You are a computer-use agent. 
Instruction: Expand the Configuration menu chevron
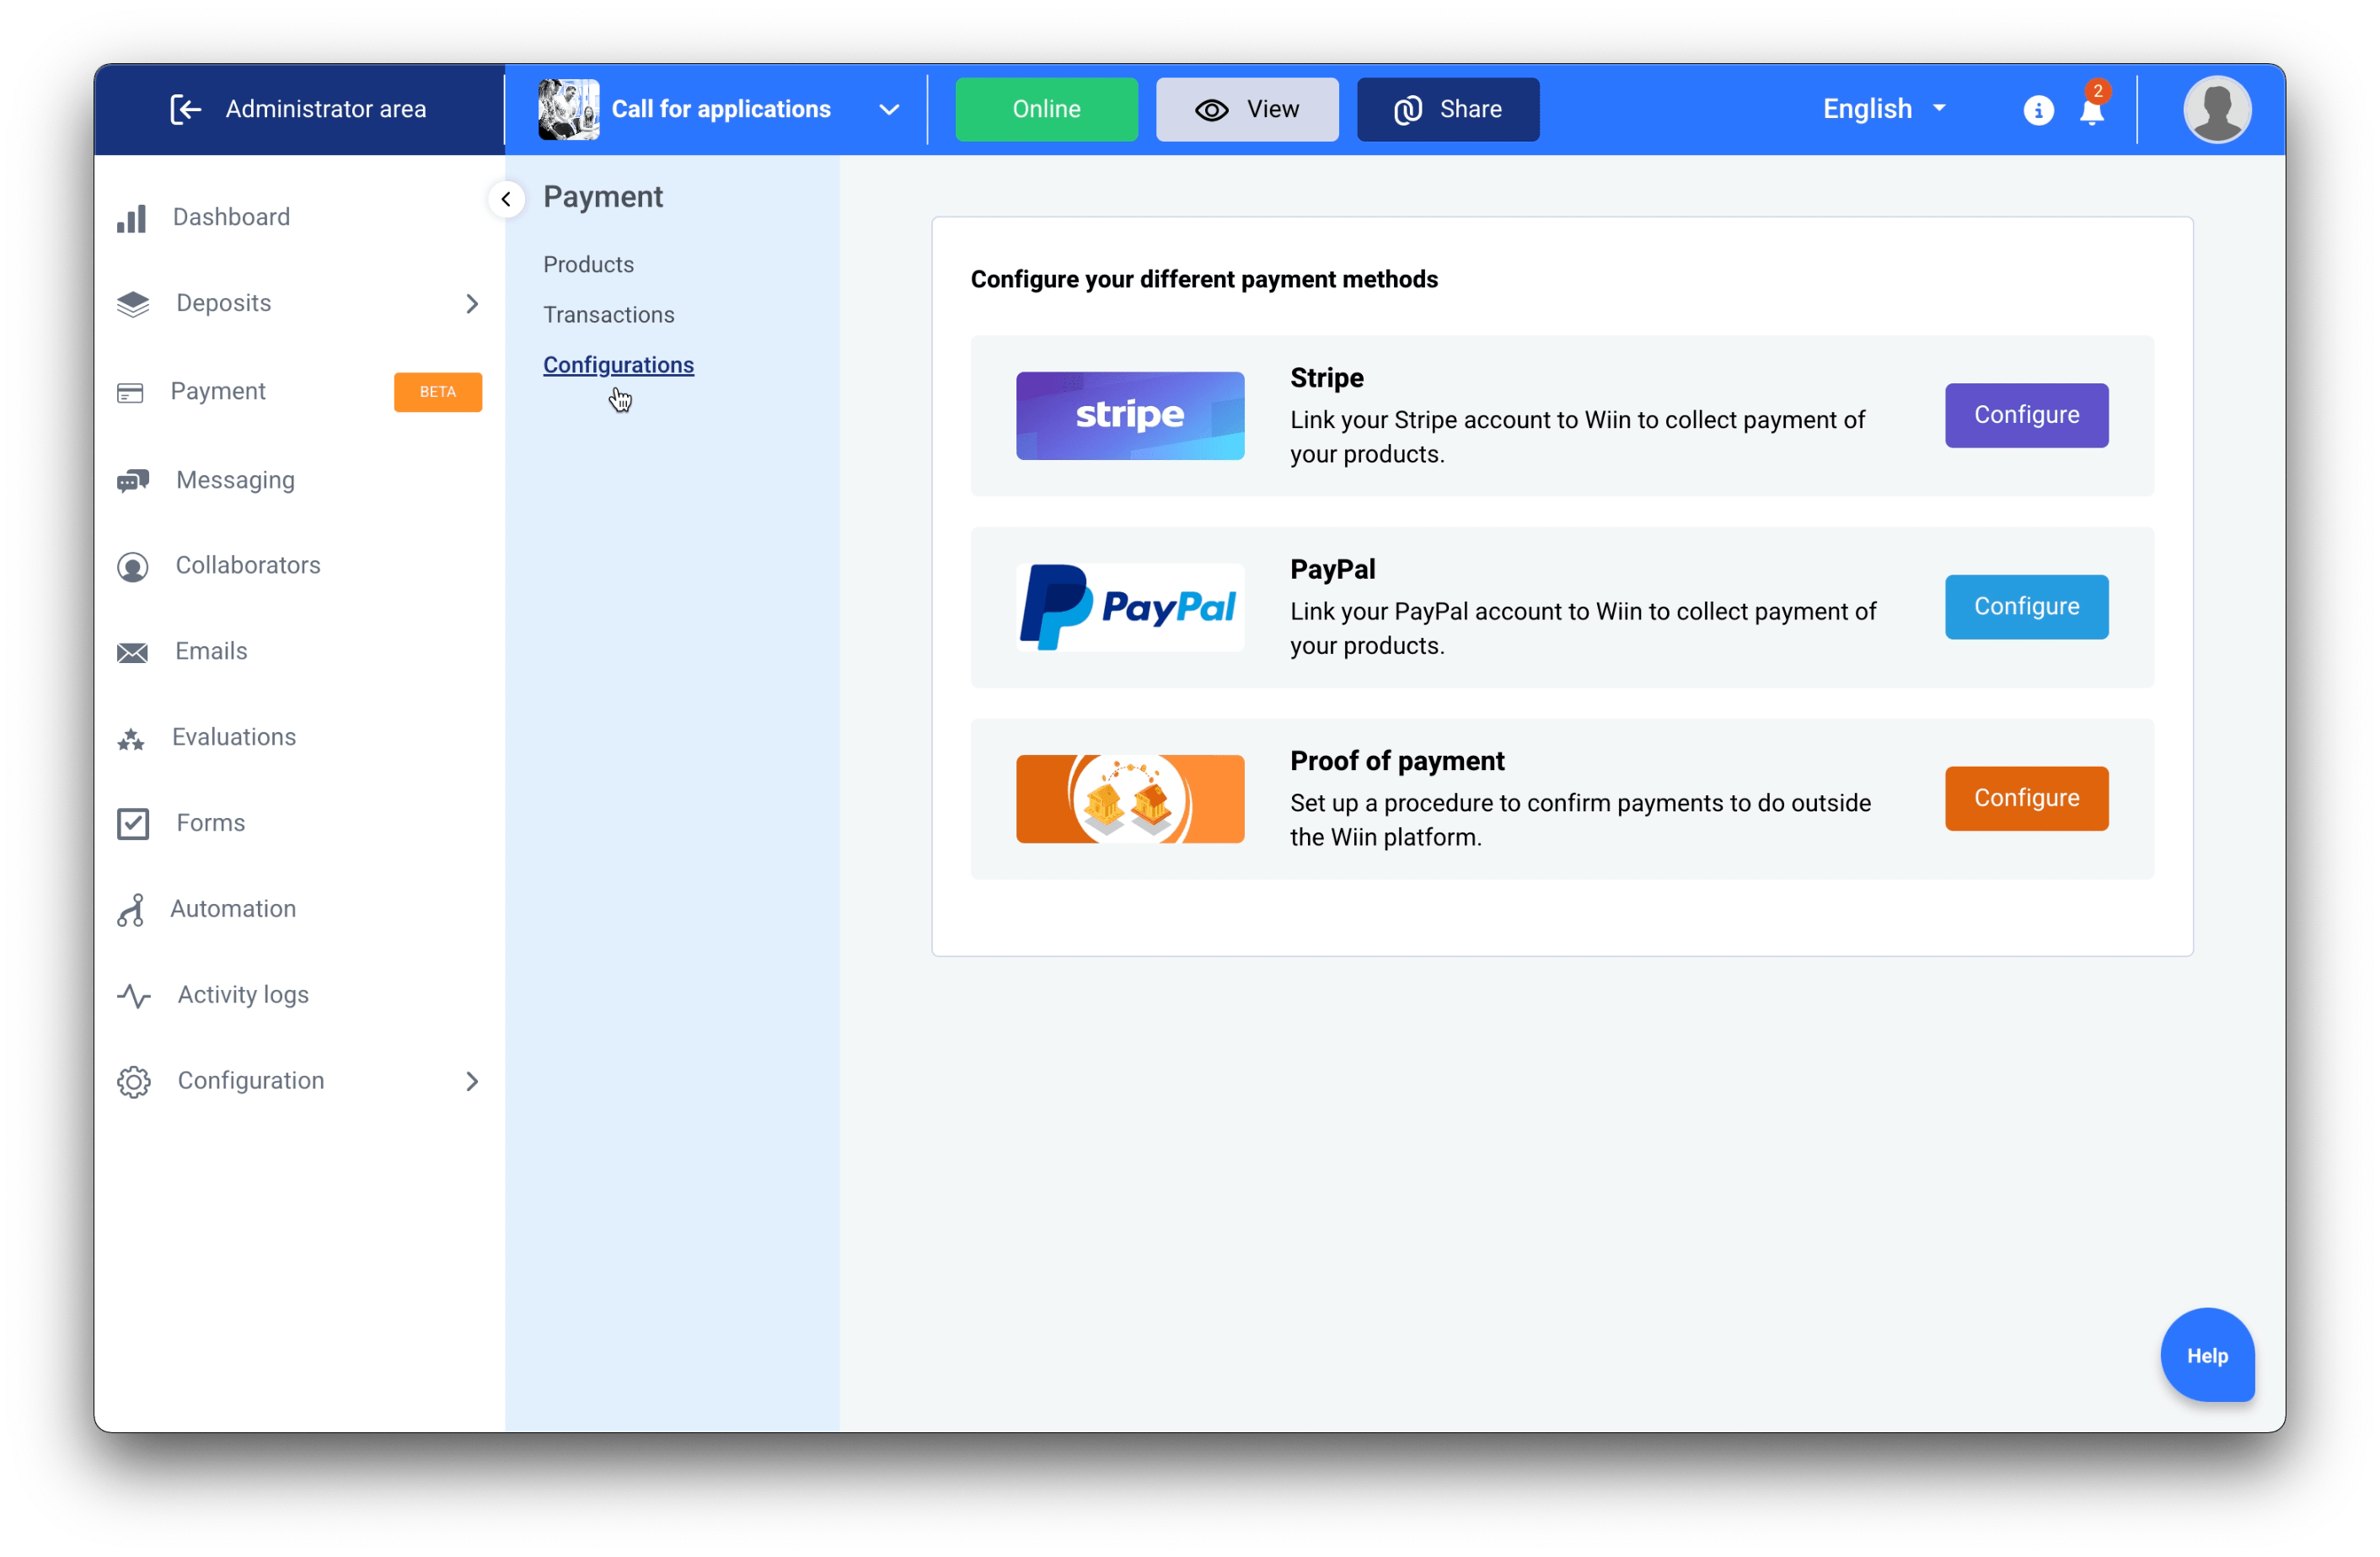[472, 1081]
